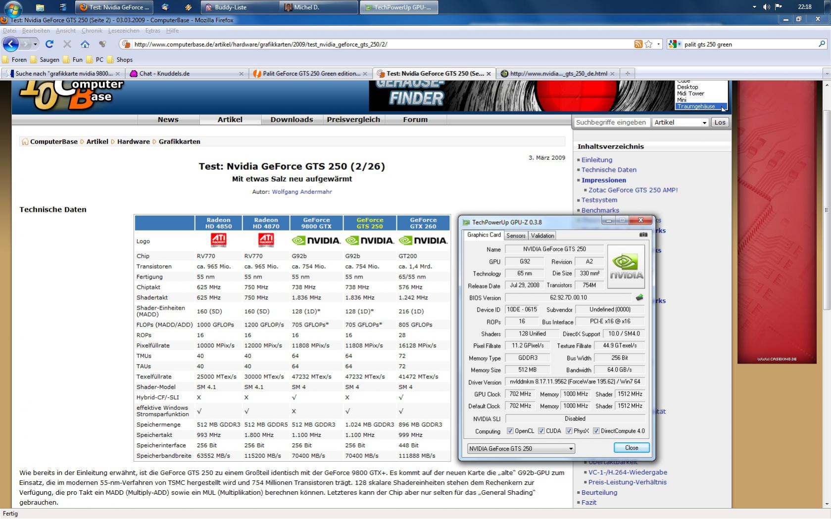Click NVIDIA logo in GPU-Z window

coord(626,266)
